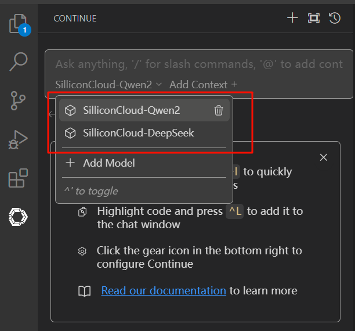Select SilliconCloud-Qwen2 from the model list
355x331 pixels.
click(x=132, y=110)
